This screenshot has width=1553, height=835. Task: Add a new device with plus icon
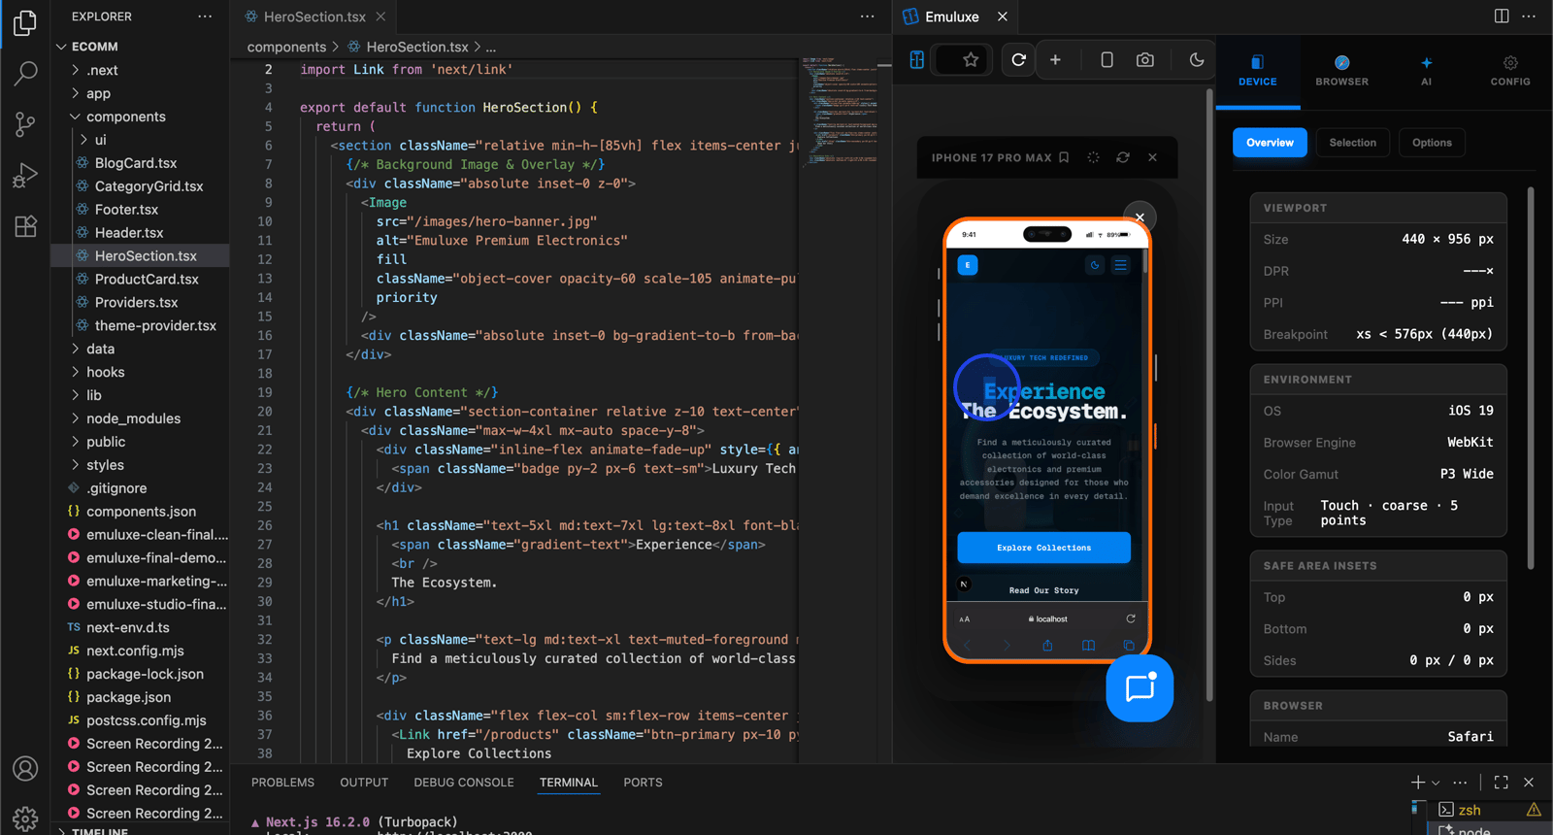point(1055,60)
